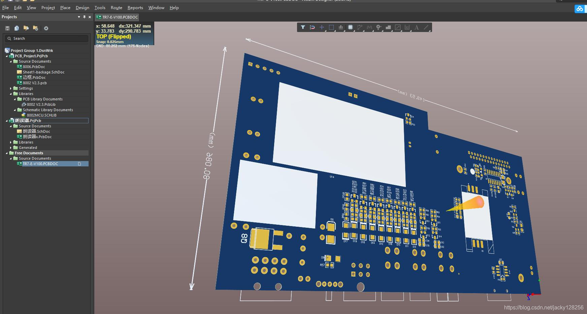Image resolution: width=587 pixels, height=314 pixels.
Task: Open the File menu
Action: click(5, 7)
